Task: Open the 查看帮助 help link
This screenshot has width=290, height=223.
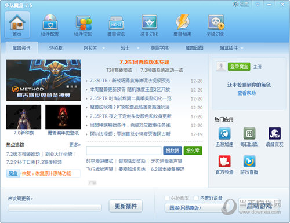Action: pyautogui.click(x=246, y=93)
